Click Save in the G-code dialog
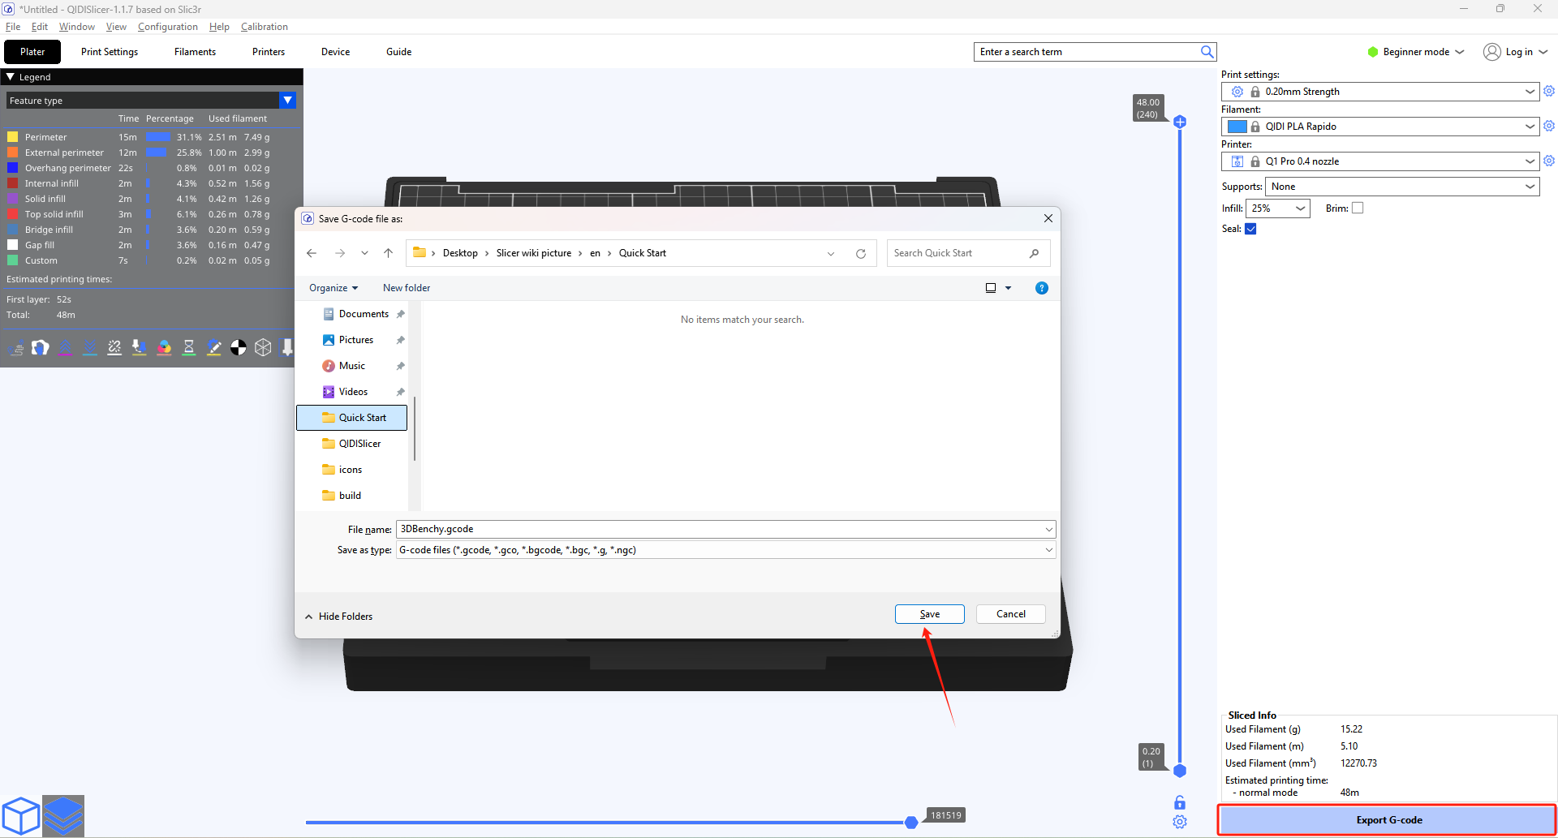Viewport: 1558px width, 838px height. coord(929,614)
